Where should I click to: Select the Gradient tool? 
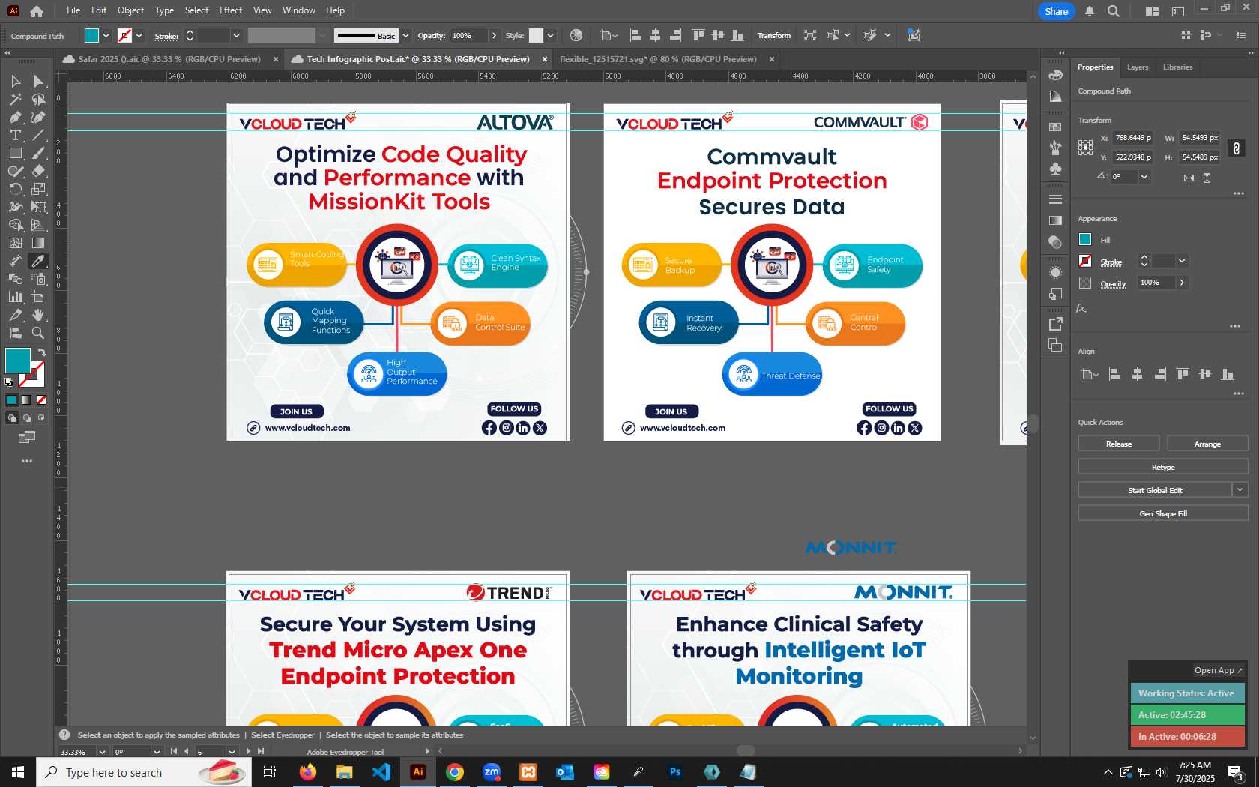pos(38,243)
